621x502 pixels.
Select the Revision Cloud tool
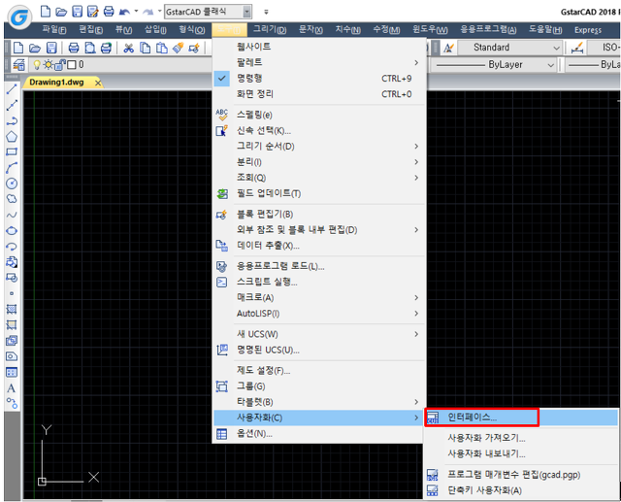point(12,199)
